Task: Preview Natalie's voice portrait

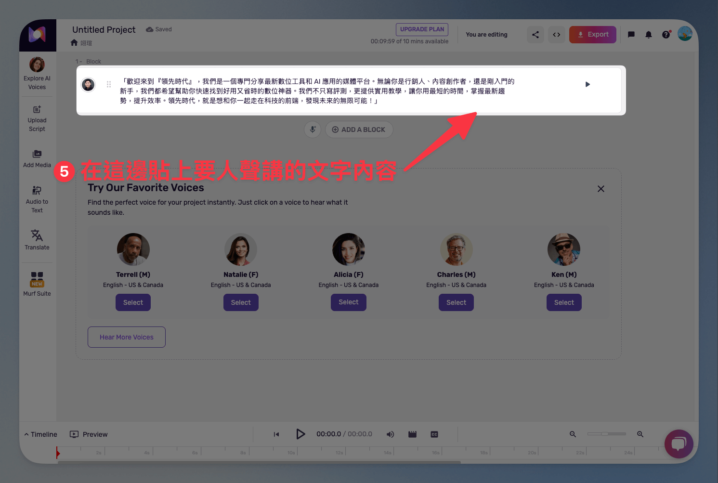Action: (x=241, y=249)
